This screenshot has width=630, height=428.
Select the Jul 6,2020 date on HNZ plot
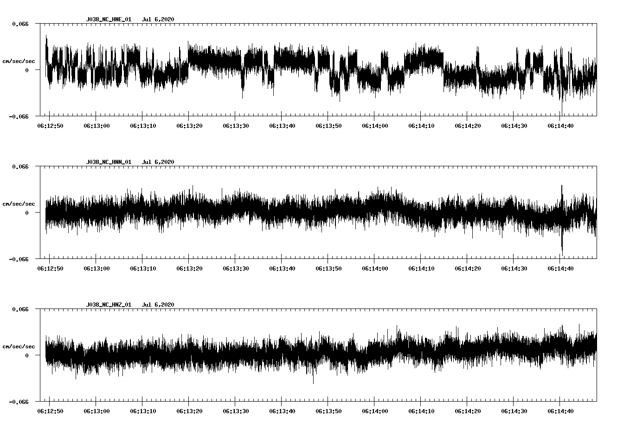158,305
